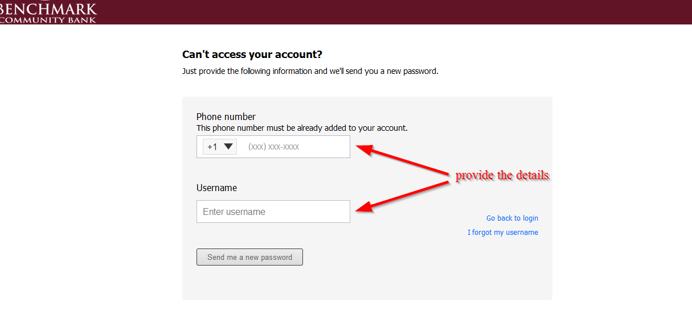
Task: Click the red arrowhead pointing at phone field
Action: click(x=365, y=149)
